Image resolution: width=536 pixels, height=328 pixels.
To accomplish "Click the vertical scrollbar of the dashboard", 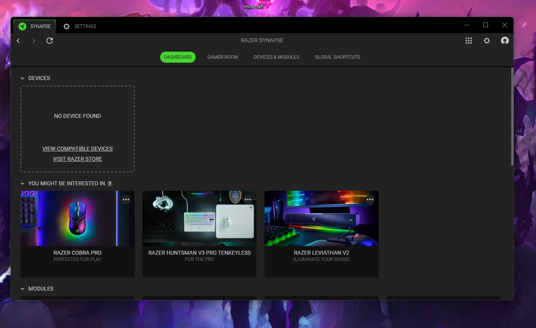I will point(512,117).
